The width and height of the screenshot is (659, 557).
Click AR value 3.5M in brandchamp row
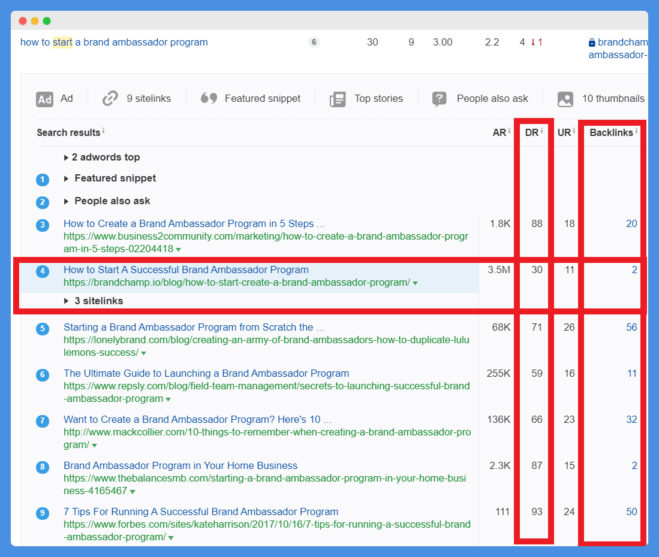coord(499,270)
